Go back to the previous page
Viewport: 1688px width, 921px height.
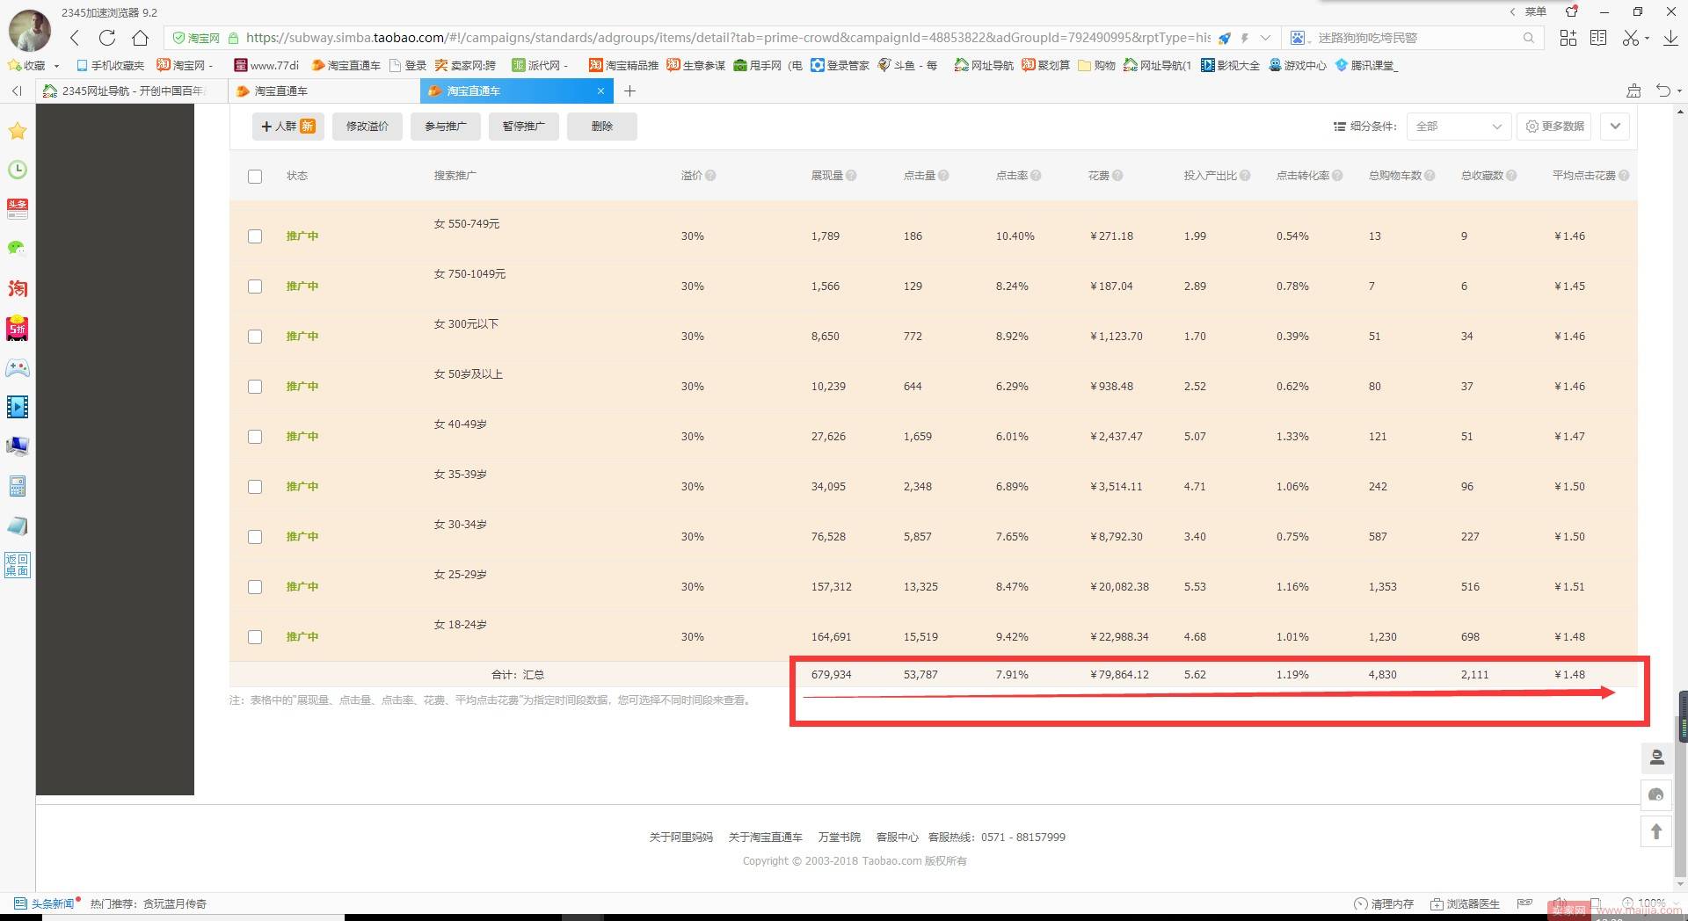75,38
